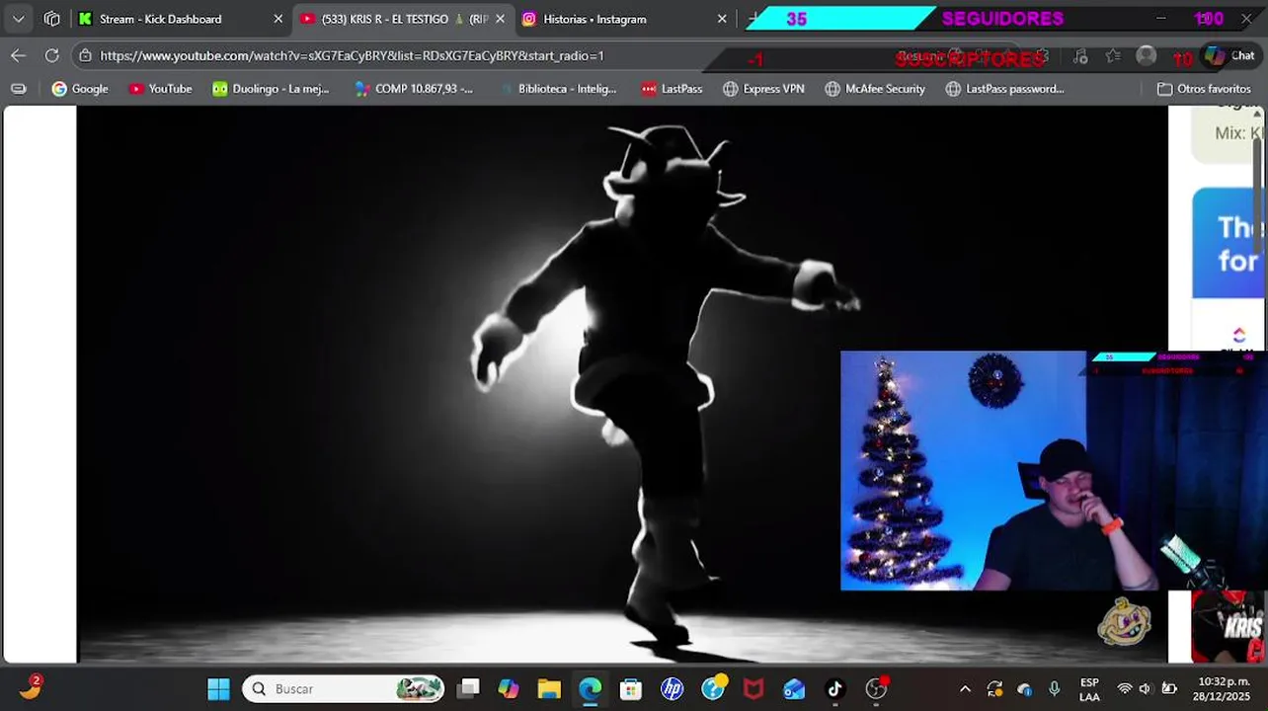Open the ESP LAA language switcher
1268x711 pixels.
point(1089,689)
